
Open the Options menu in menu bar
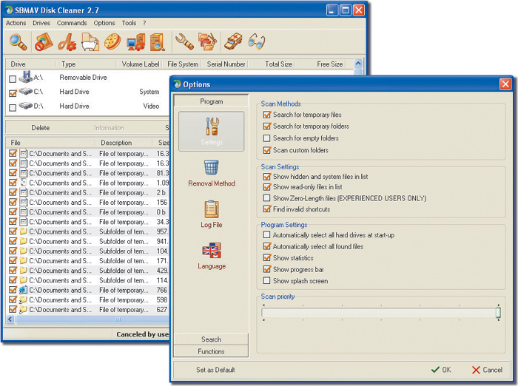click(x=104, y=23)
